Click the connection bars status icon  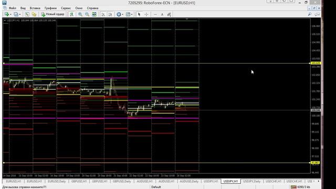293,187
